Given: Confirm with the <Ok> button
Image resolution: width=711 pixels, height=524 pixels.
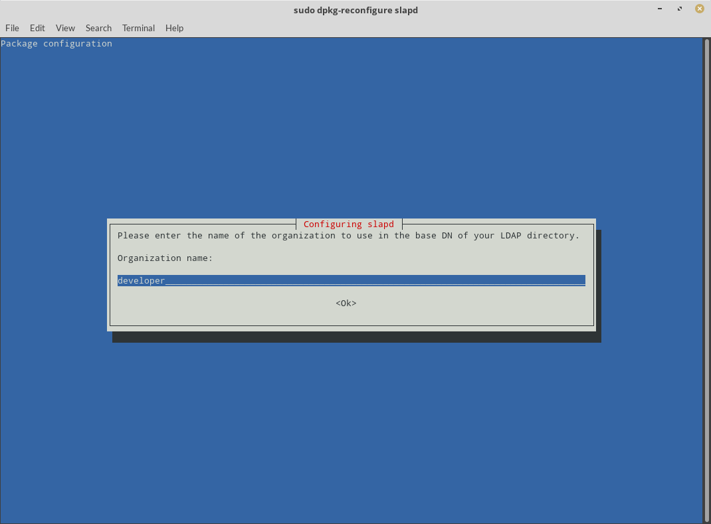Looking at the screenshot, I should (346, 304).
